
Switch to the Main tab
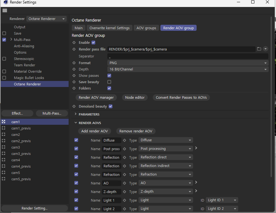78,28
